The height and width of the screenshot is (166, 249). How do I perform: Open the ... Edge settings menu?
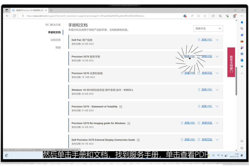pos(242,15)
